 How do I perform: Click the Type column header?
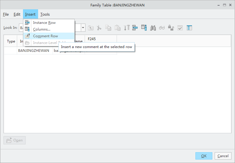tap(11, 41)
